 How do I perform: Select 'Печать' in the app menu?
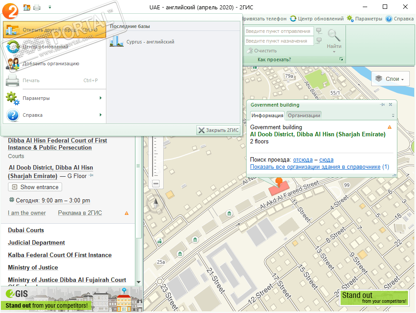tap(55, 80)
